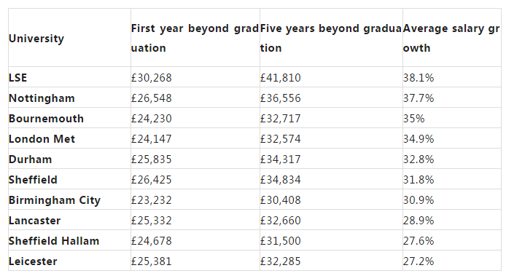Click Bournemouth's 35% growth value
The height and width of the screenshot is (276, 506).
click(x=413, y=118)
